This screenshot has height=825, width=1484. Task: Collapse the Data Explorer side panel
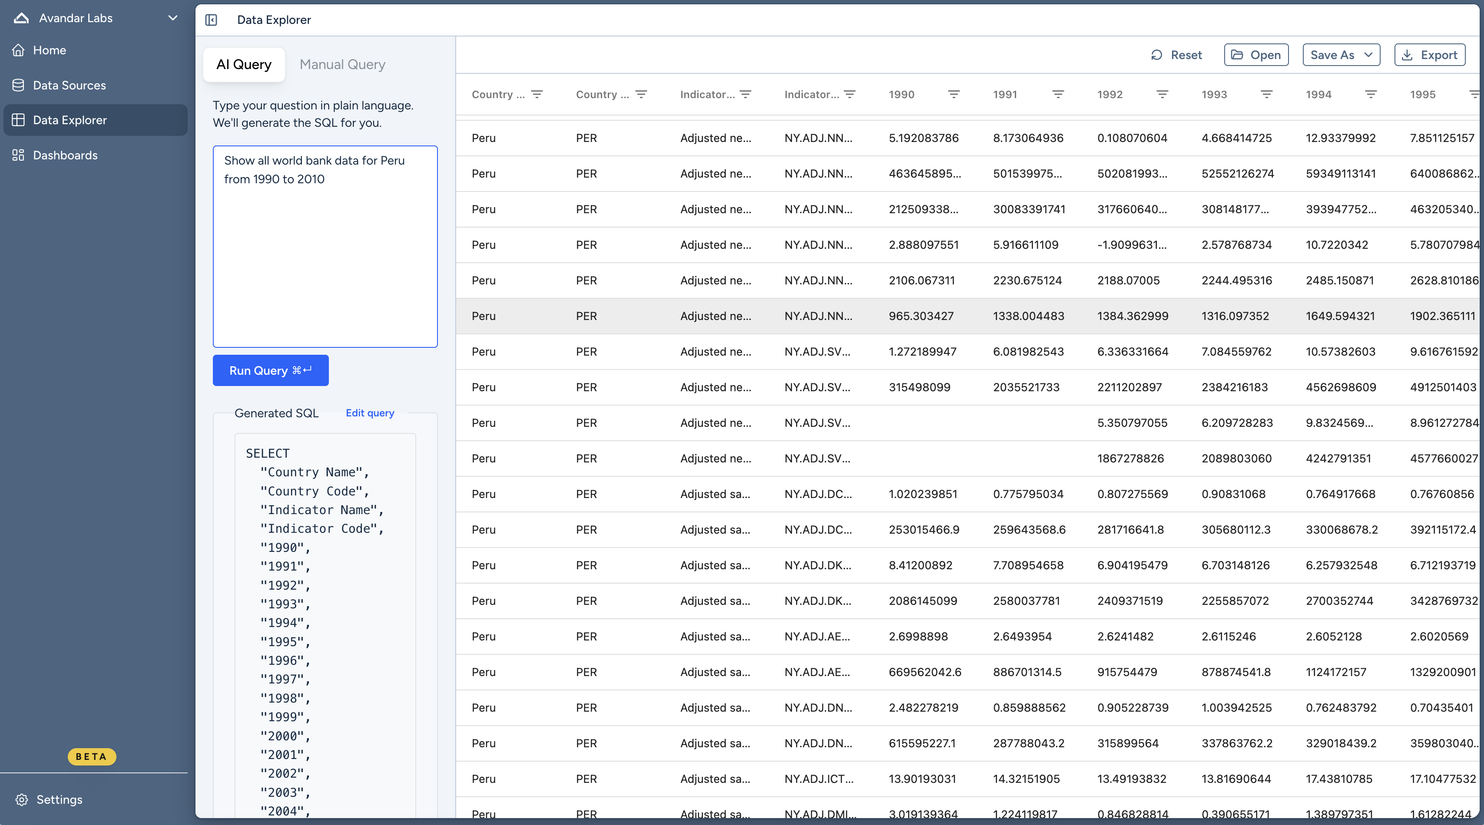[x=212, y=20]
